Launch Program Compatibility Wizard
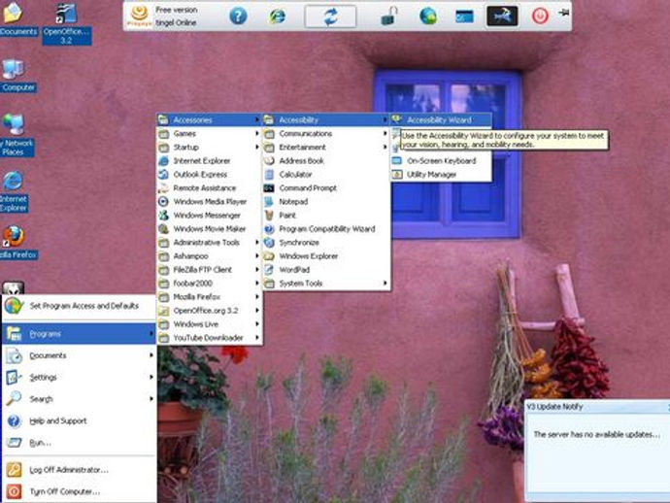Image resolution: width=670 pixels, height=503 pixels. point(326,229)
